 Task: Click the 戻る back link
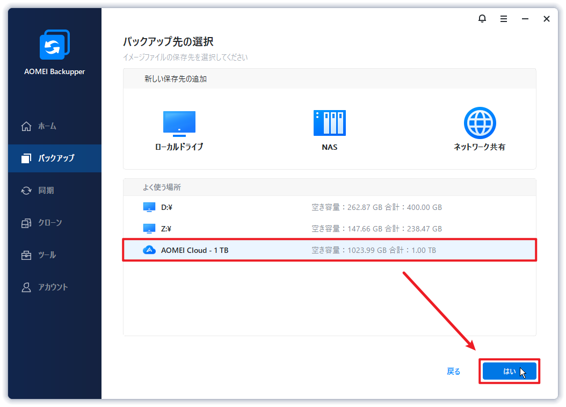pyautogui.click(x=453, y=371)
